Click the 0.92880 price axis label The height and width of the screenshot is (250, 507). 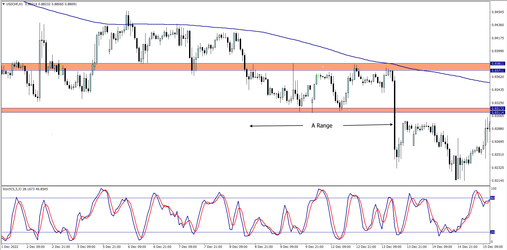click(x=498, y=129)
